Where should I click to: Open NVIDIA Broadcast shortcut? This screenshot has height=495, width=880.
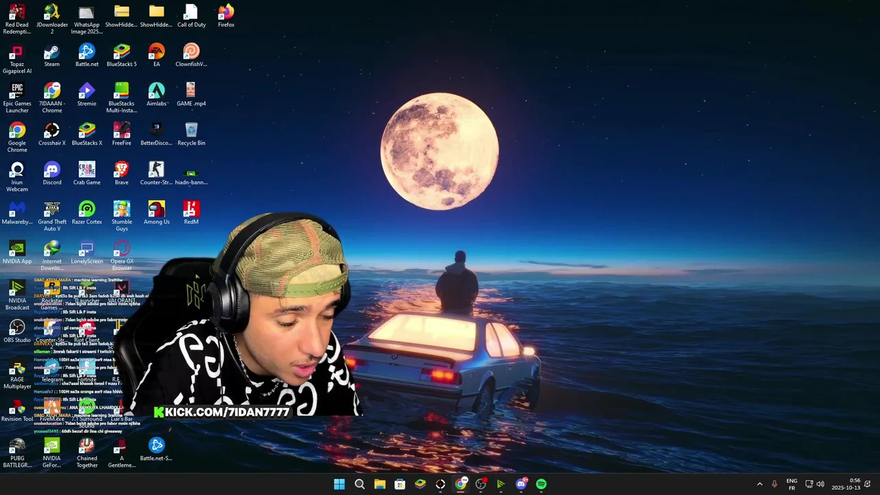tap(17, 295)
